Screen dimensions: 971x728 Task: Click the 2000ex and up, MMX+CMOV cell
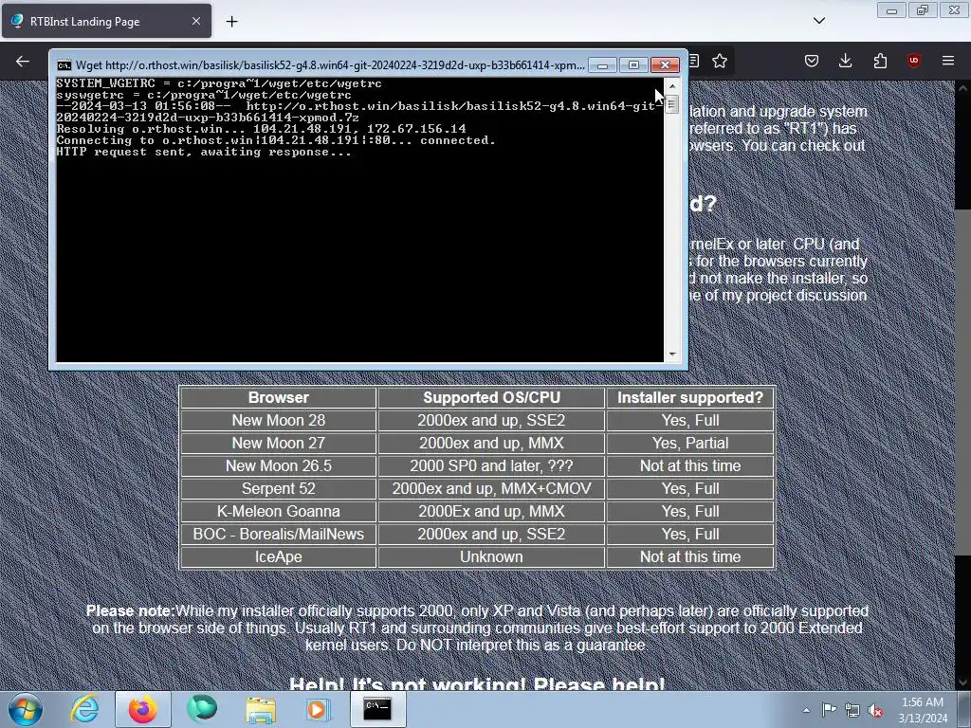491,488
